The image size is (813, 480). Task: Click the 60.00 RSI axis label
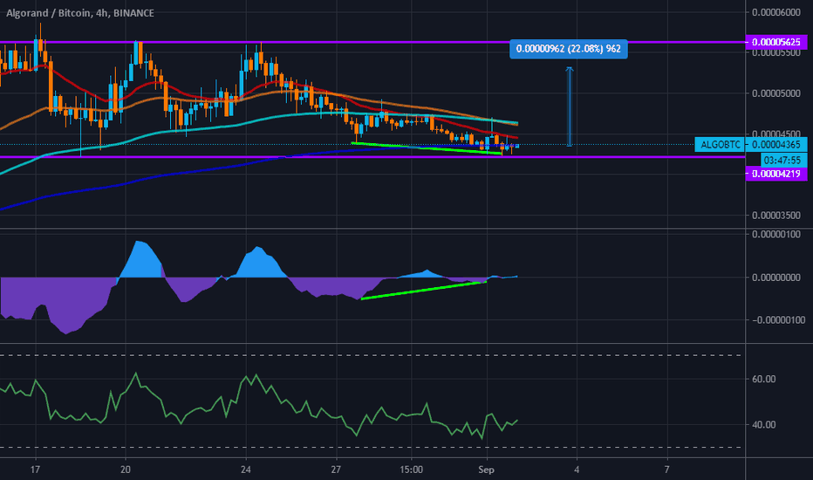tap(764, 380)
